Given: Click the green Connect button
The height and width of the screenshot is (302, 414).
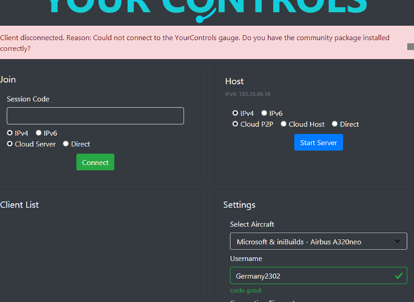Looking at the screenshot, I should (95, 162).
